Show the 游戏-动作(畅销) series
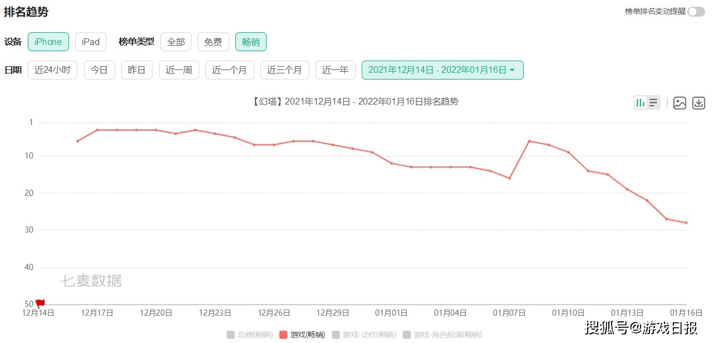The width and height of the screenshot is (714, 343). [x=364, y=335]
